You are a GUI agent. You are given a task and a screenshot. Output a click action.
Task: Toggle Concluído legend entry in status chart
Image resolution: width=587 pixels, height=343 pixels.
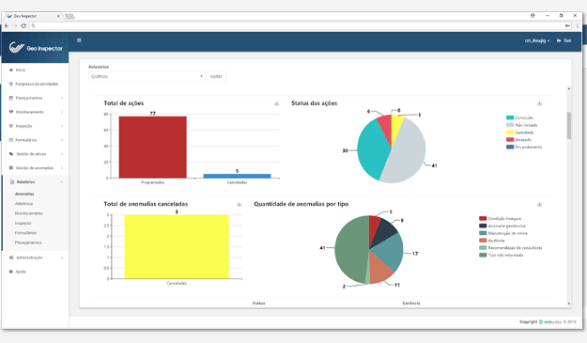(x=519, y=117)
